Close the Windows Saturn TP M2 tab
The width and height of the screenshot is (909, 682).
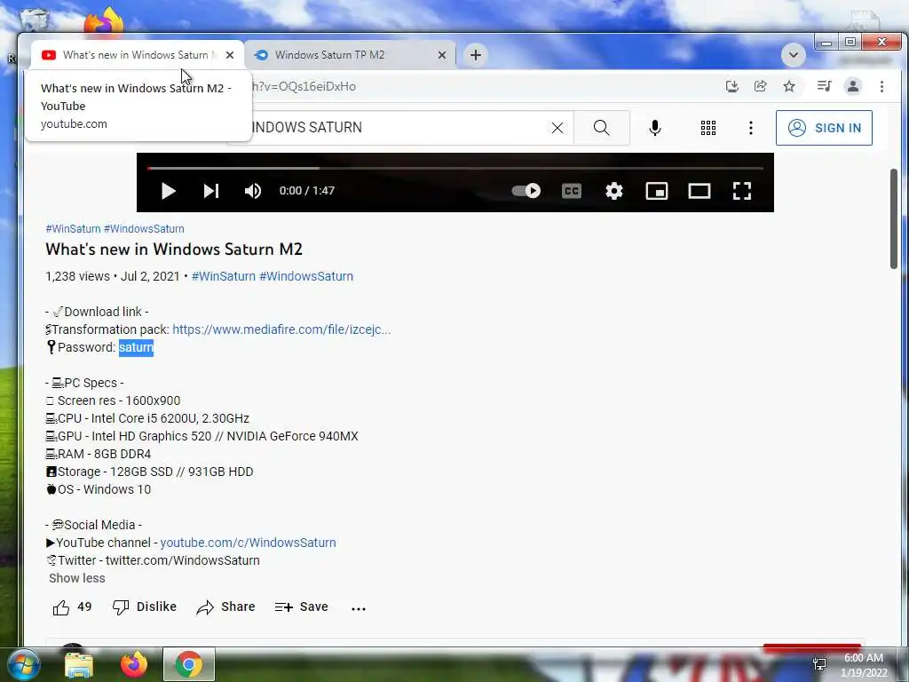click(x=442, y=55)
